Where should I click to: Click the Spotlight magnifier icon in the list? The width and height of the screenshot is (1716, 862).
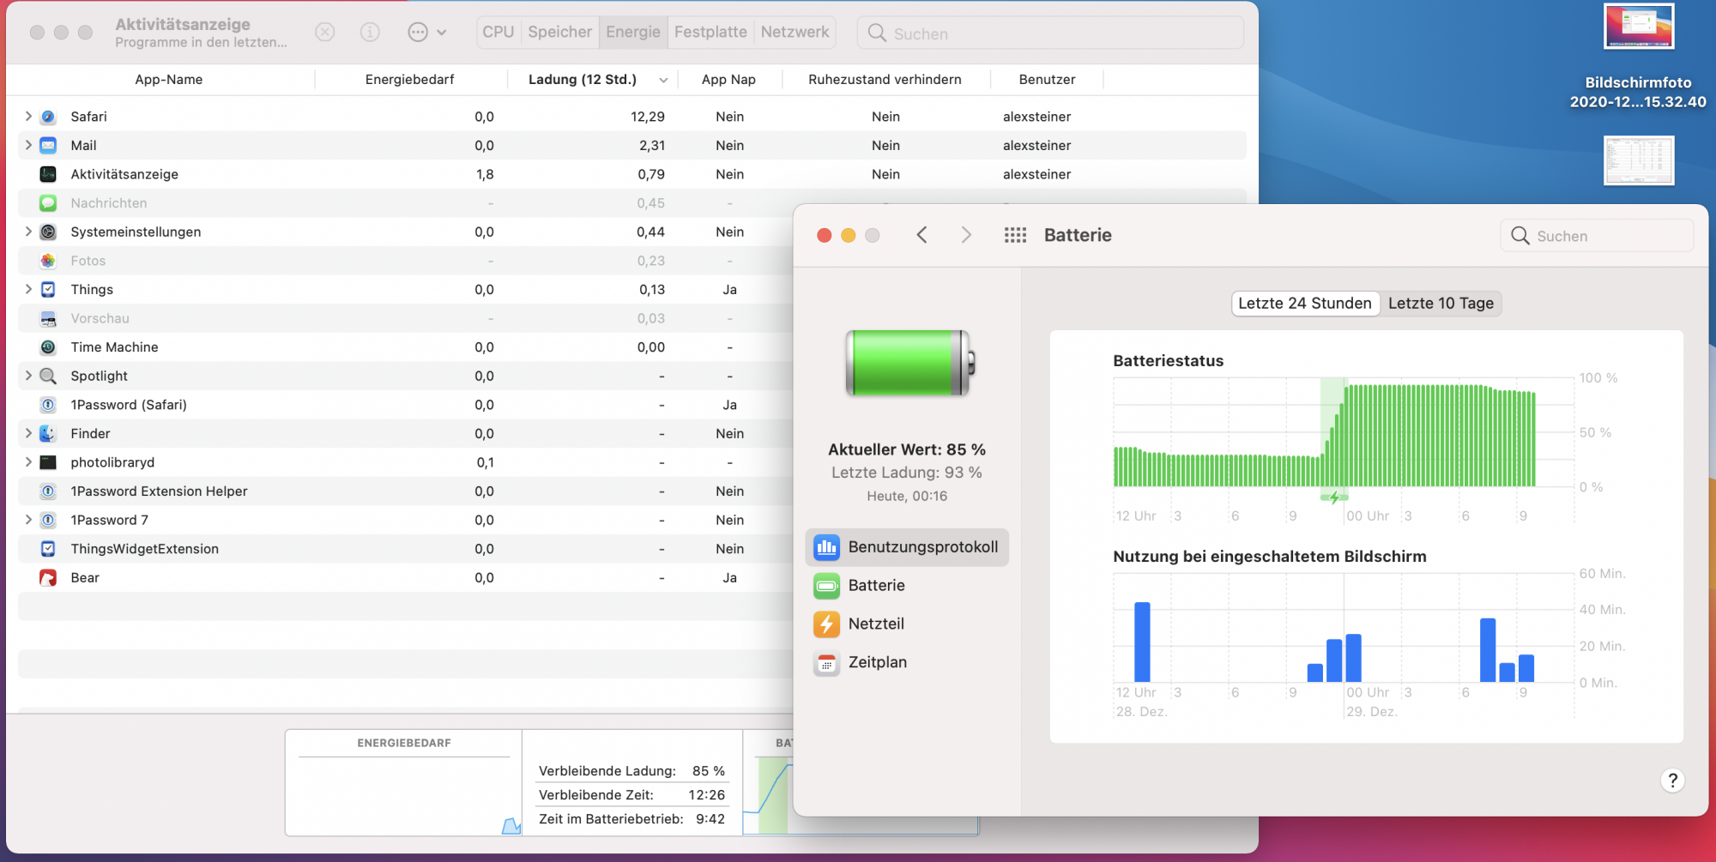[48, 376]
